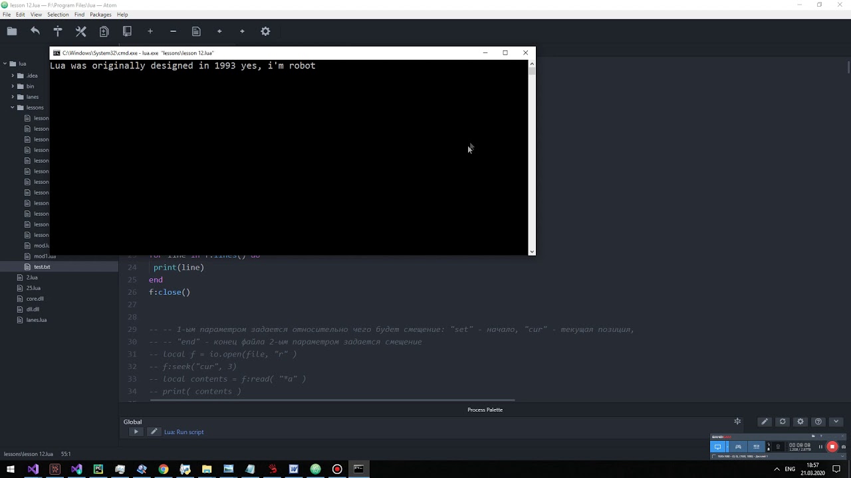
Task: Open lanes.lua in the tree view
Action: coord(37,320)
